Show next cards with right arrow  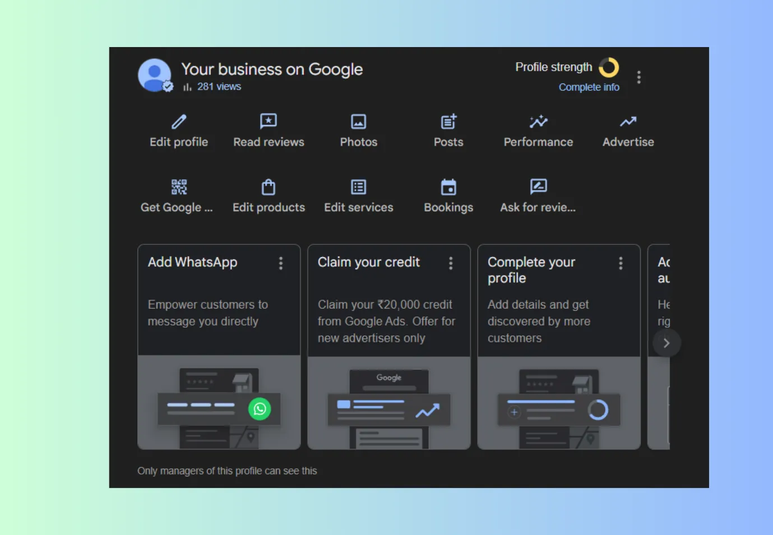[666, 343]
